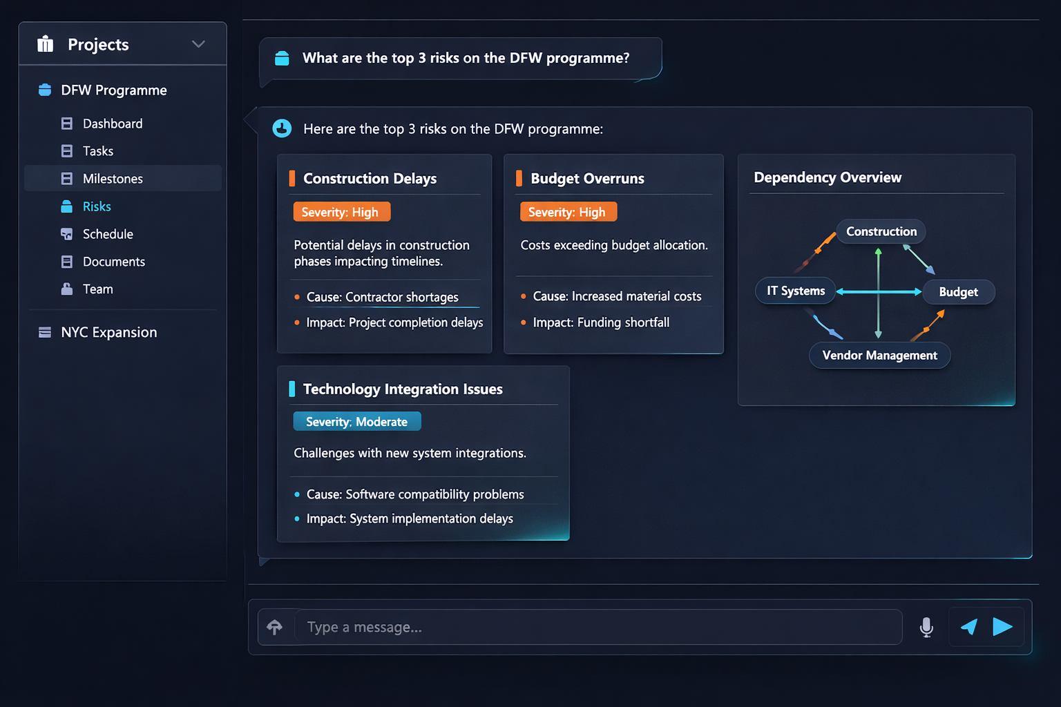Select the Budget dependency node
The width and height of the screenshot is (1061, 707).
[959, 292]
